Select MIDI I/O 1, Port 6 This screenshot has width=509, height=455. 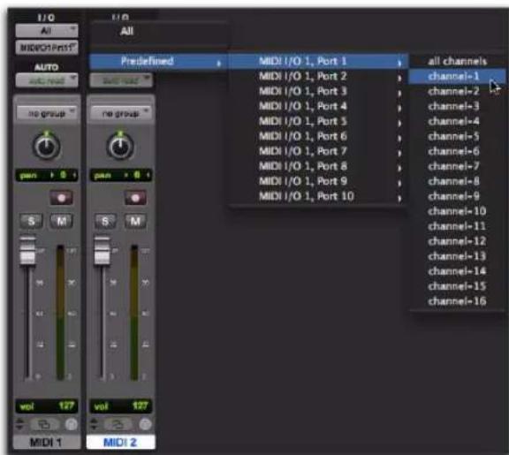318,136
